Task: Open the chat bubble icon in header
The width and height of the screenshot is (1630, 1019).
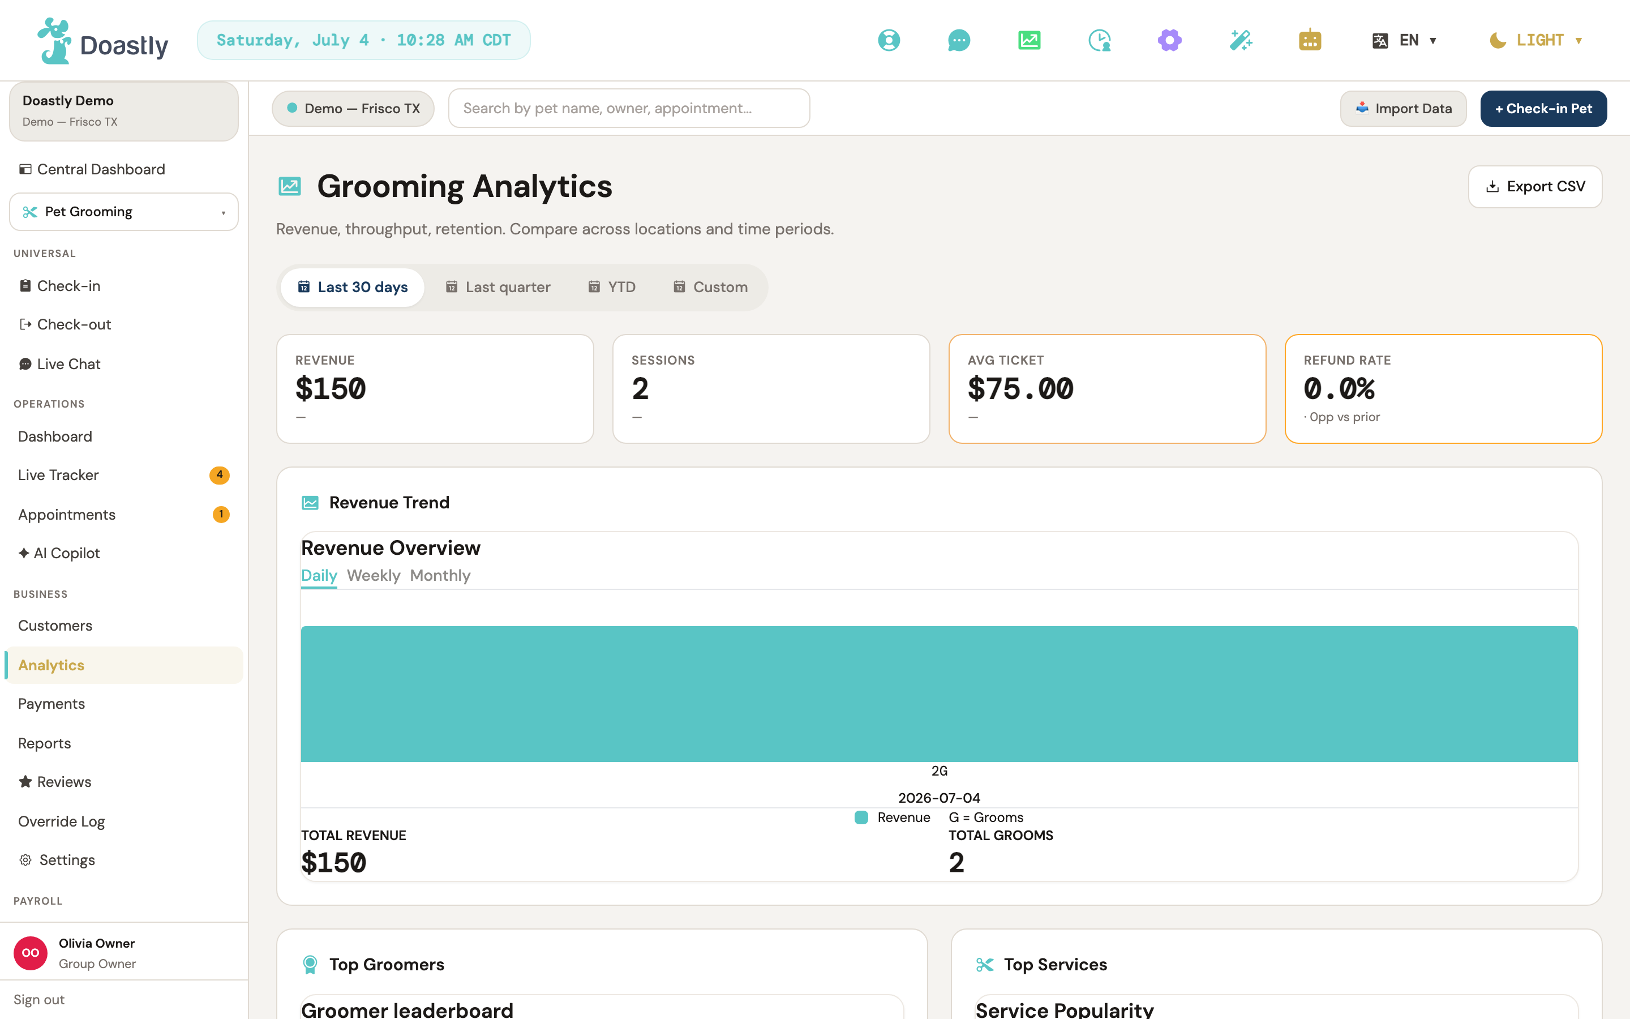Action: tap(958, 40)
